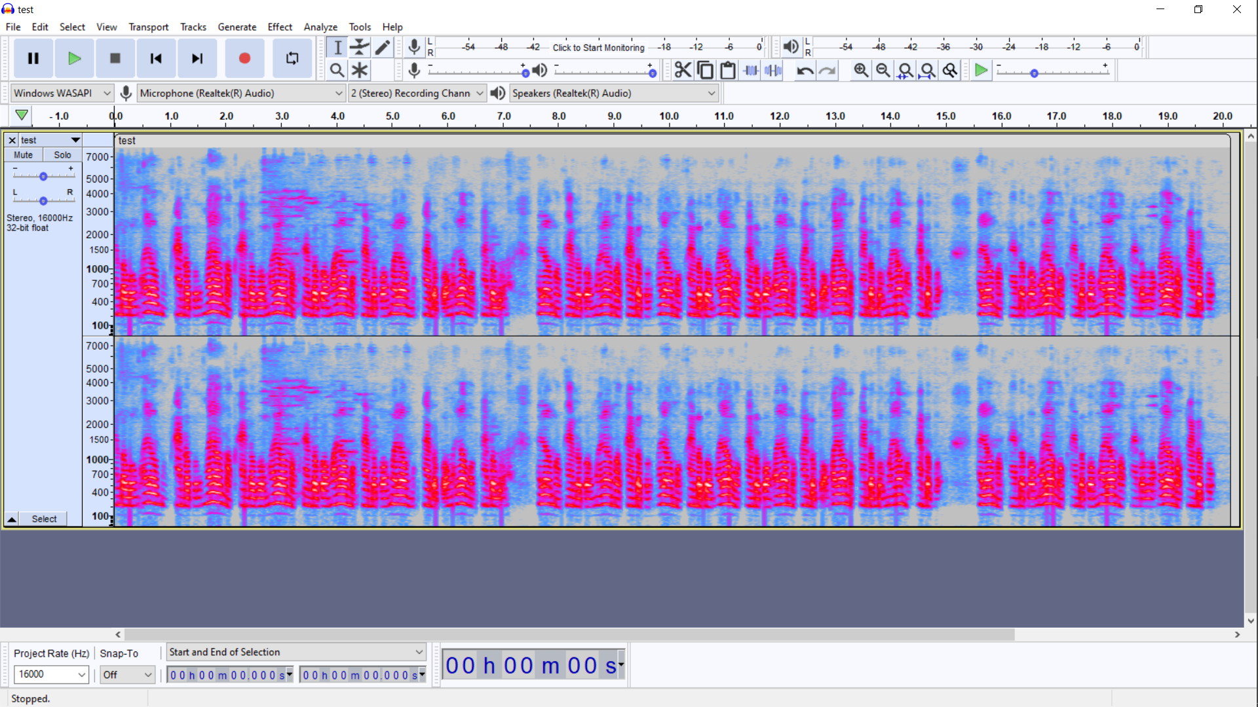Trim audio outside selection
1258x707 pixels.
750,70
